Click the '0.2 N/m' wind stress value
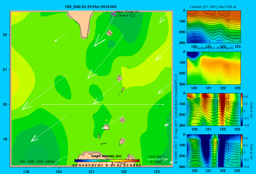This screenshot has height=174, width=256. click(156, 162)
